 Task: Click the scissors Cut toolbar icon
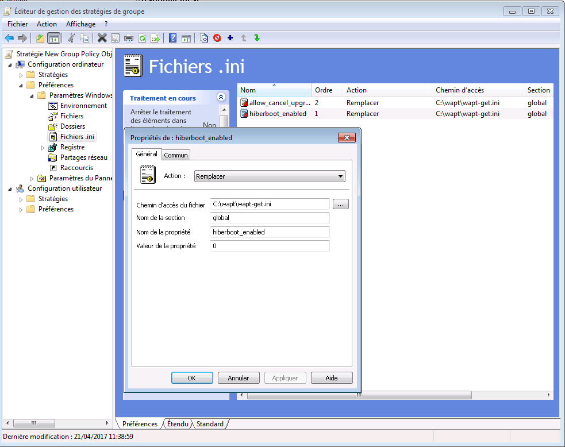pos(71,38)
